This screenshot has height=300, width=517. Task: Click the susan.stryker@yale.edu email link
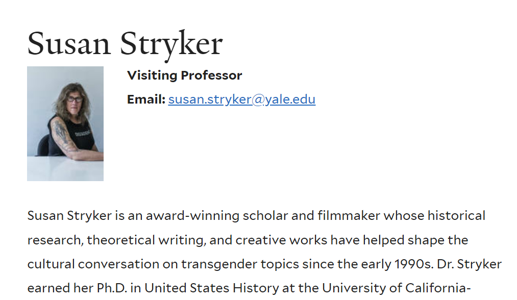click(241, 99)
